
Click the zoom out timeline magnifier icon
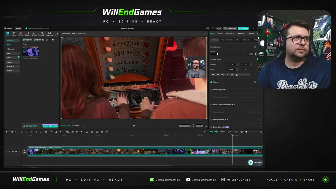[x=241, y=132]
